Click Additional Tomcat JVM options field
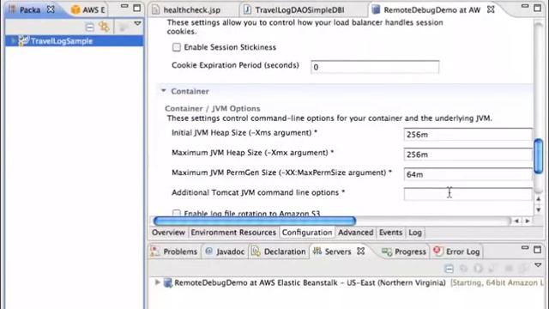This screenshot has height=309, width=549. 468,194
